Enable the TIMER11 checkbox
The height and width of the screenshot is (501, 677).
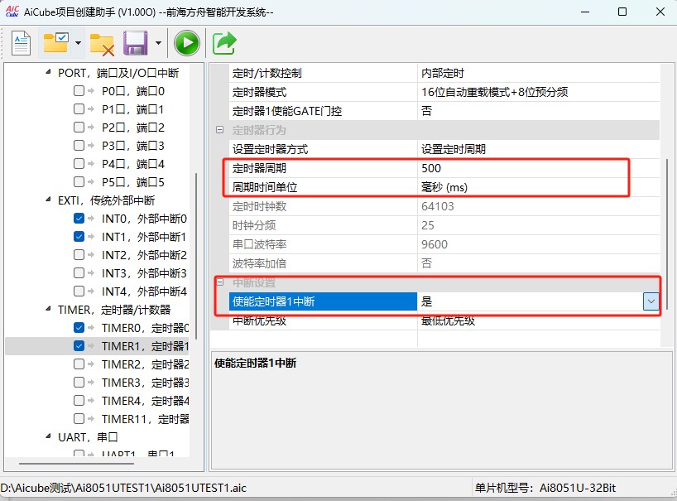pyautogui.click(x=79, y=418)
